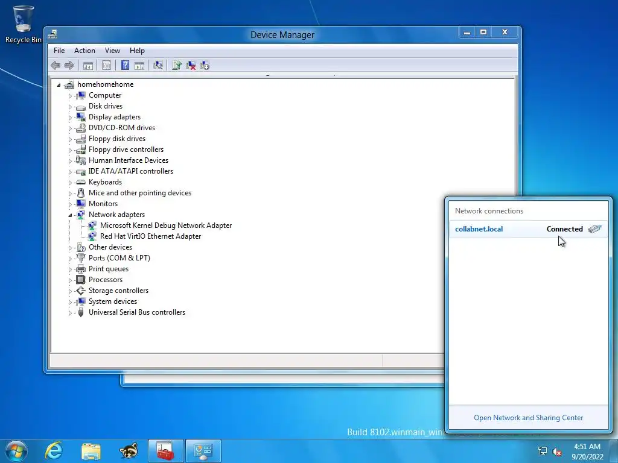Open the File menu

click(59, 51)
